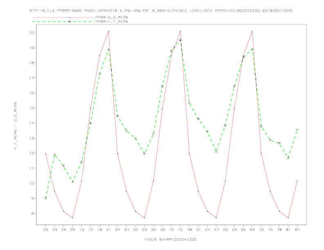Click x-axis tick label 48
The width and height of the screenshot is (324, 250).
(189, 230)
